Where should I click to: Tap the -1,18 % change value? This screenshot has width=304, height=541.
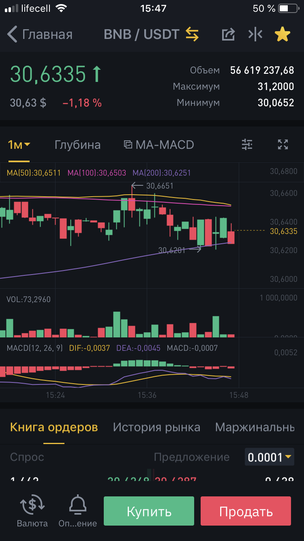tap(82, 103)
